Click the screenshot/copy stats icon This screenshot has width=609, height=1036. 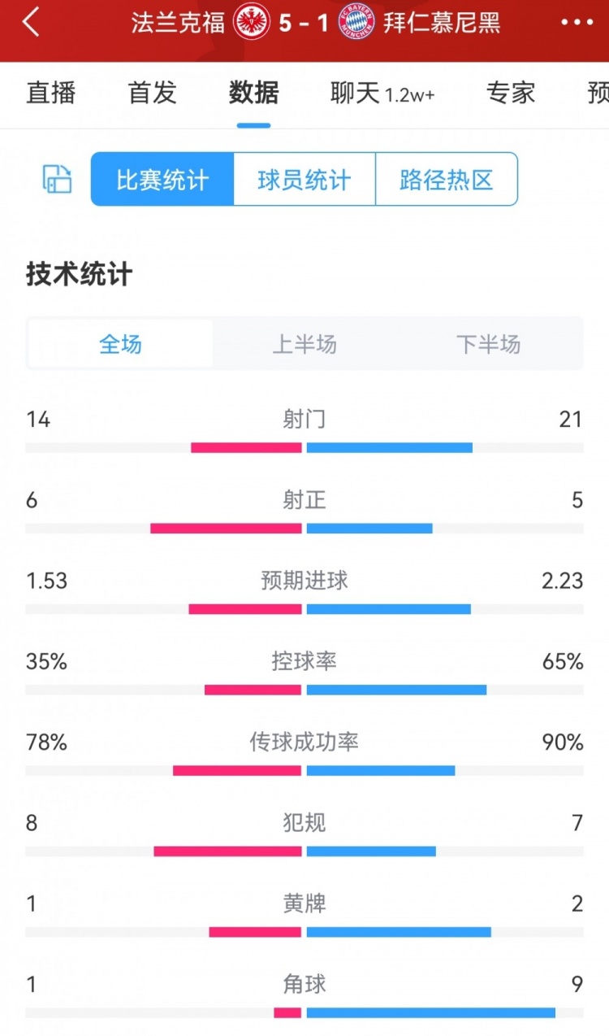[55, 180]
